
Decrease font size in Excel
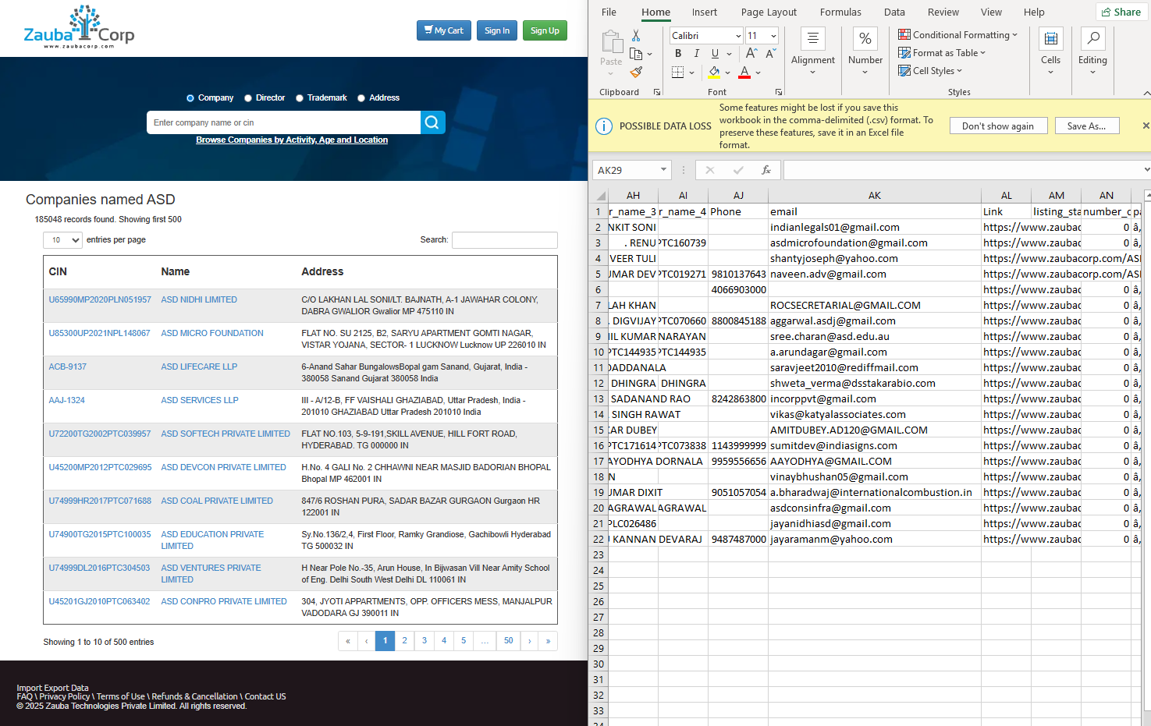770,54
